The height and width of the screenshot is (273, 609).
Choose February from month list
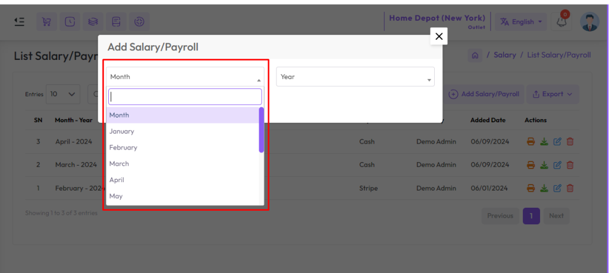(183, 148)
